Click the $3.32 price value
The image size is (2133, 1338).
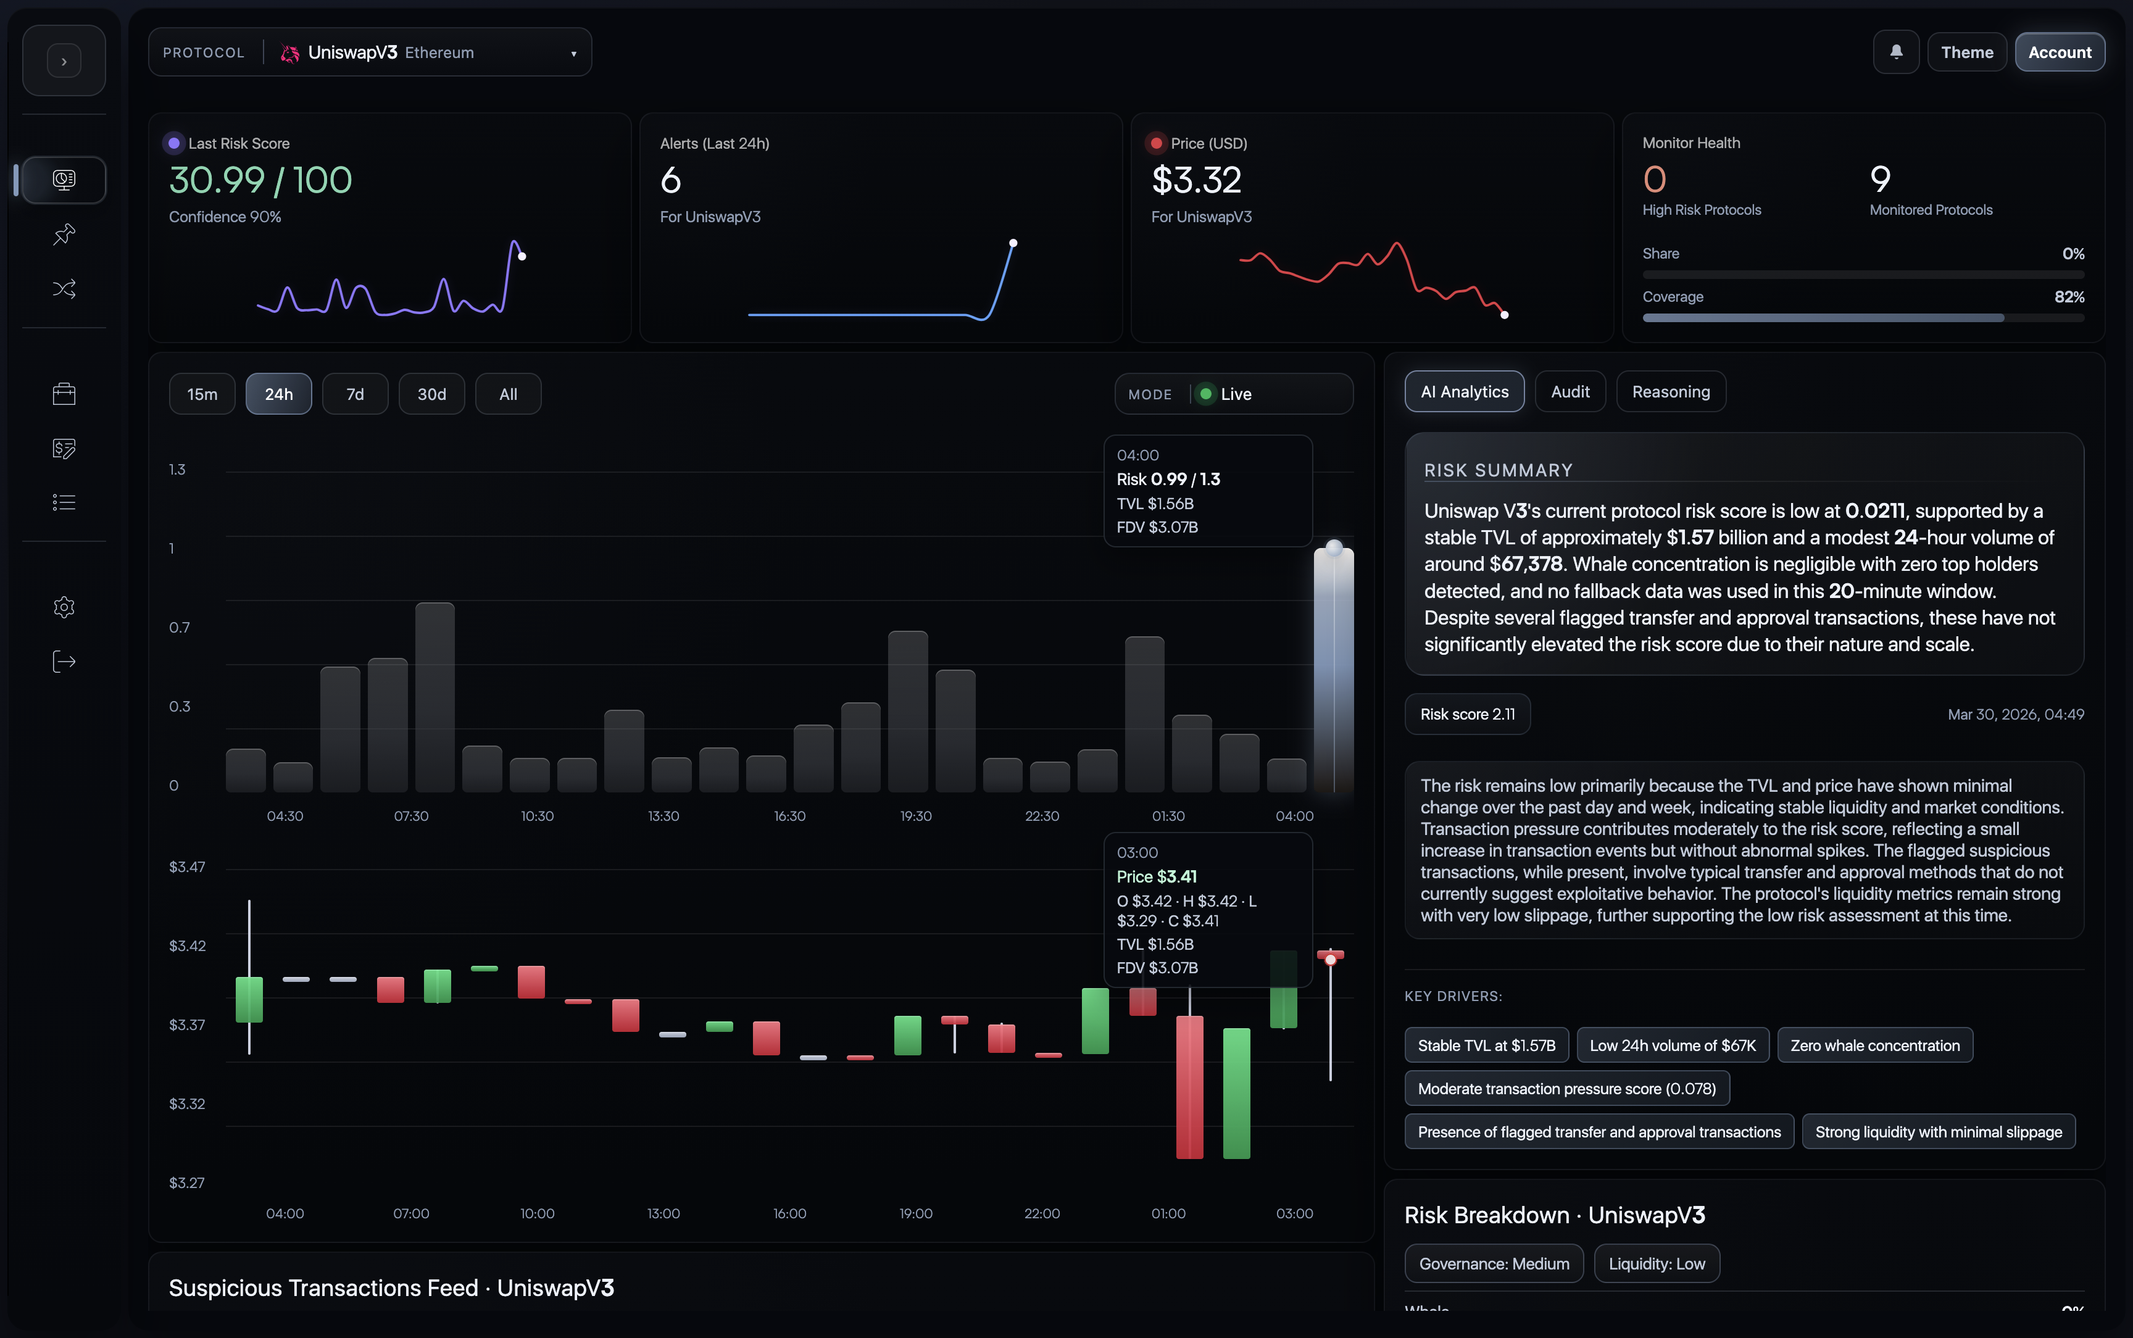coord(1196,181)
